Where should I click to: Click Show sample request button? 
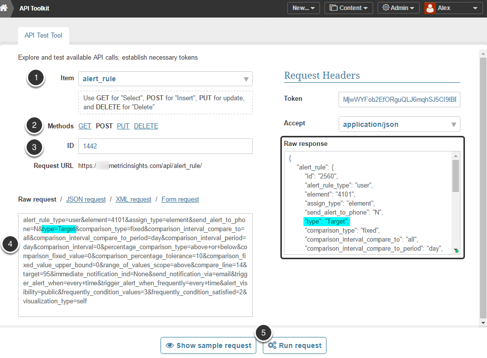coord(208,345)
